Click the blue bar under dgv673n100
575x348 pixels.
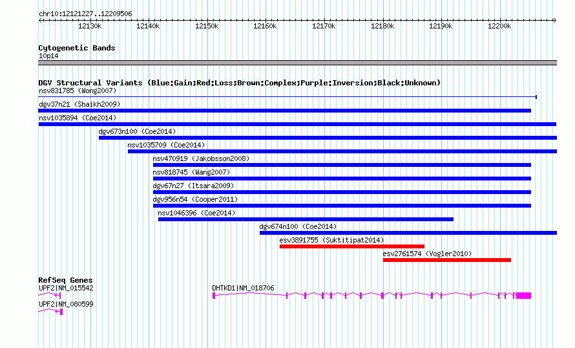point(328,138)
